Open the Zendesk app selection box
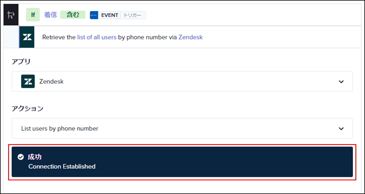This screenshot has height=194, width=365. 182,81
